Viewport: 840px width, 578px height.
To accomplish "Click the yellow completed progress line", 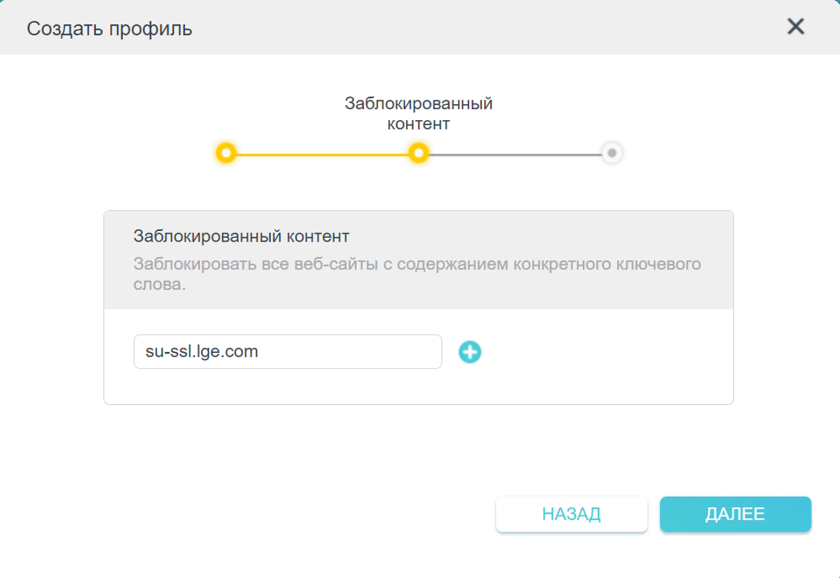I will point(323,154).
